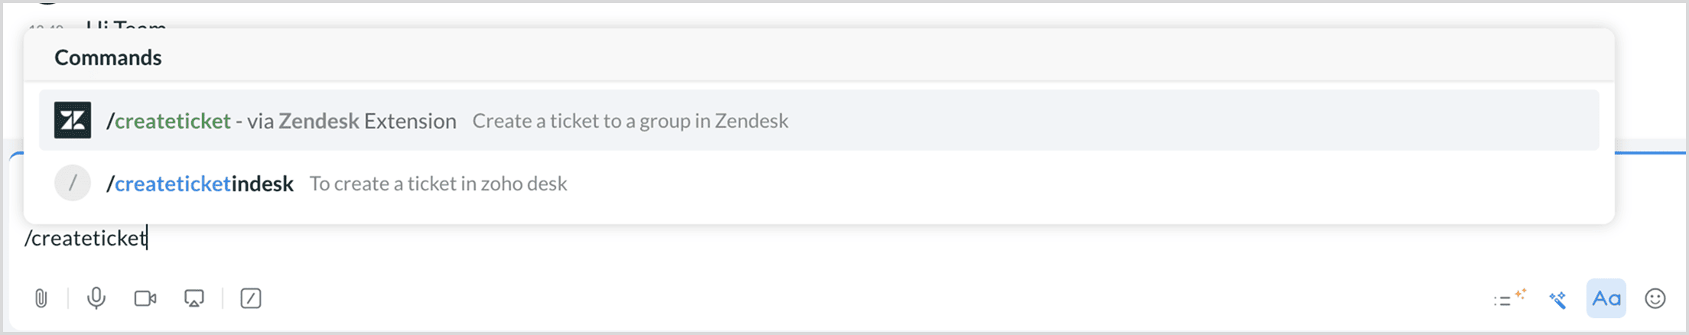The image size is (1689, 335).
Task: Choose the /createticketindesk command name
Action: pyautogui.click(x=200, y=184)
